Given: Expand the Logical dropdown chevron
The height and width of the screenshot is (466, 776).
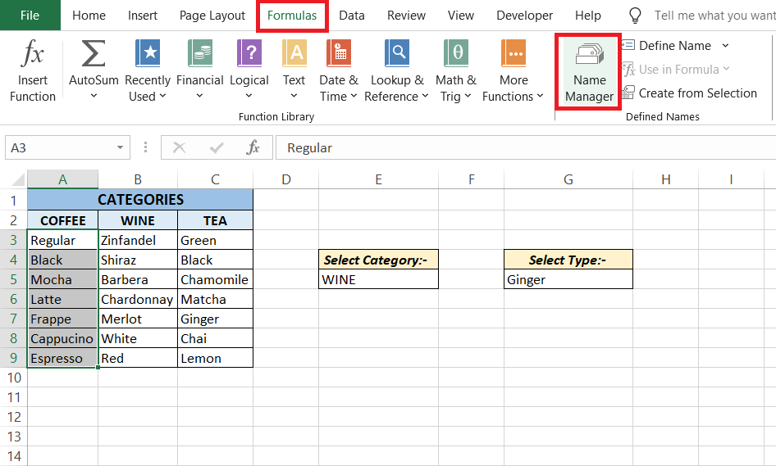Looking at the screenshot, I should pyautogui.click(x=249, y=96).
